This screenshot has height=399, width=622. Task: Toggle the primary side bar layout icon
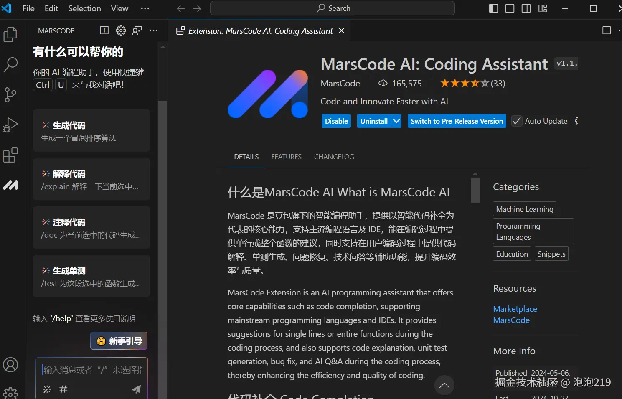(493, 8)
